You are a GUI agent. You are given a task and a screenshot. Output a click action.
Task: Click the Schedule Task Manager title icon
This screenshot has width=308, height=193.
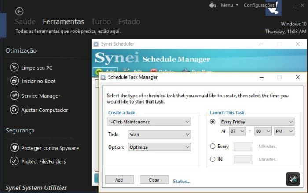103,77
